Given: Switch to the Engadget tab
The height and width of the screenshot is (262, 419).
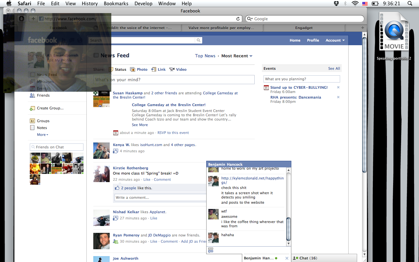Looking at the screenshot, I should click(303, 28).
